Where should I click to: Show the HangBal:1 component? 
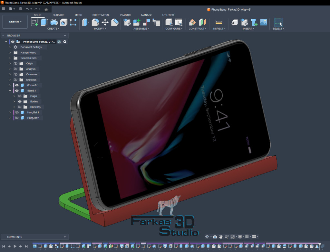pos(17,112)
